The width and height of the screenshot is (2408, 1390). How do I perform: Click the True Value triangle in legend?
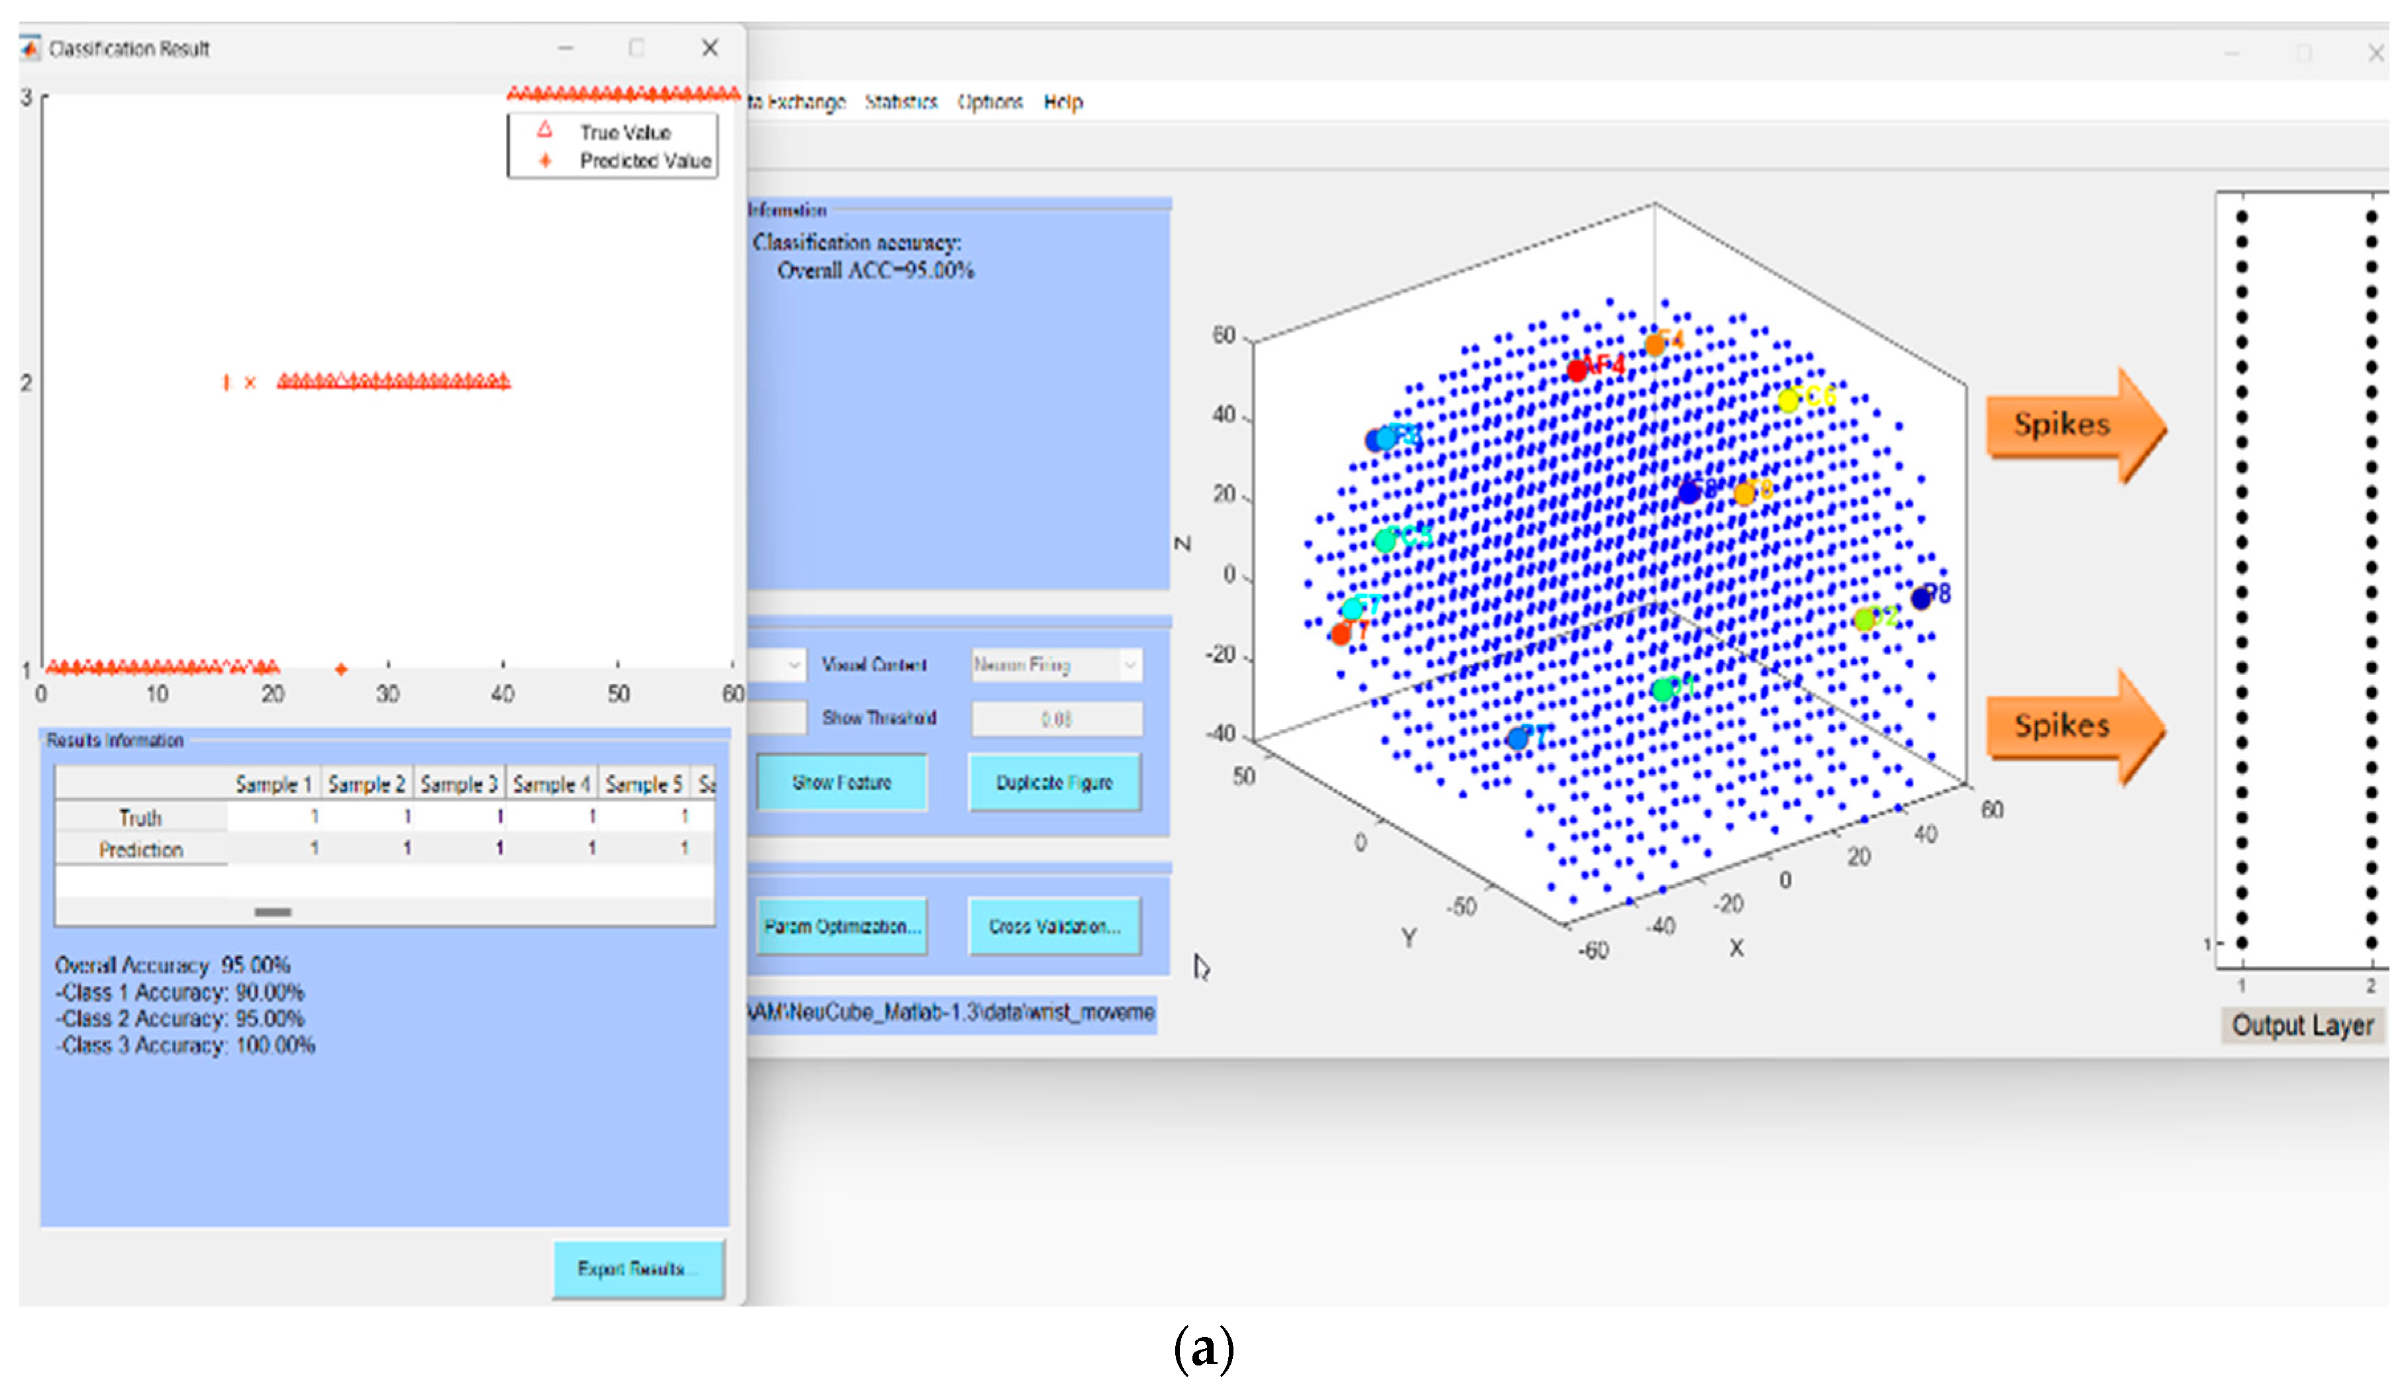545,130
